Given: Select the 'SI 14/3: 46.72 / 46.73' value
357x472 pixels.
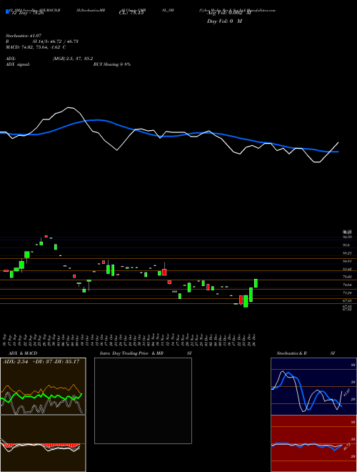Looking at the screenshot, I should click(x=55, y=41).
